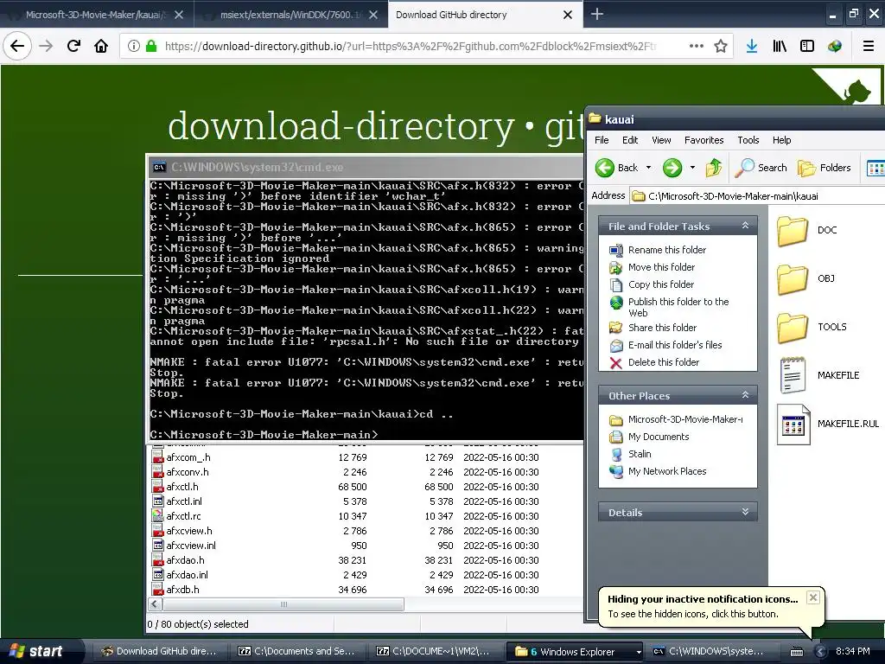
Task: Click Share this folder link
Action: click(662, 328)
